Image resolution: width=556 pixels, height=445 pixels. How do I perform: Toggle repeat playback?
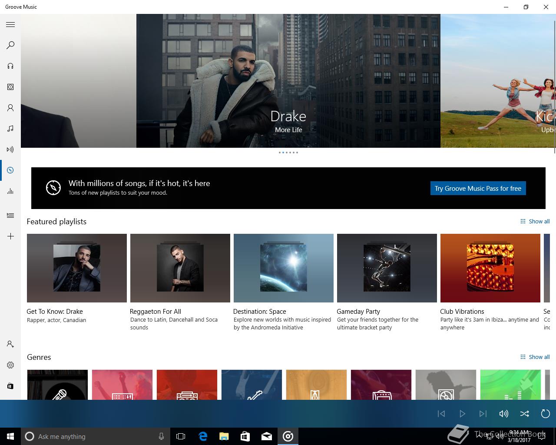(x=546, y=414)
